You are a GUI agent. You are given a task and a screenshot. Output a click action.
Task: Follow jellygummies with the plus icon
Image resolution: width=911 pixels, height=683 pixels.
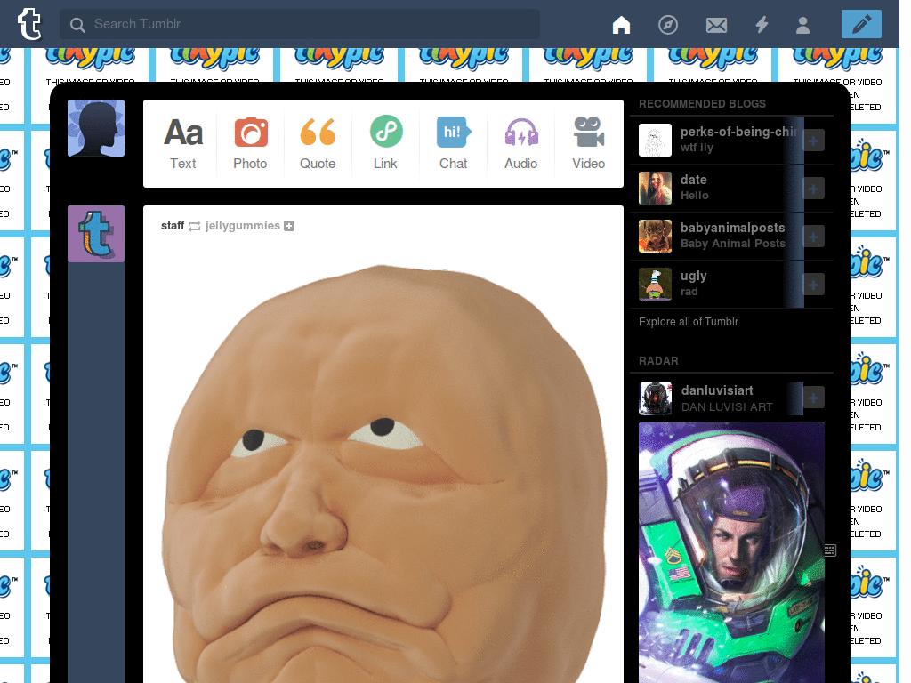pyautogui.click(x=289, y=226)
